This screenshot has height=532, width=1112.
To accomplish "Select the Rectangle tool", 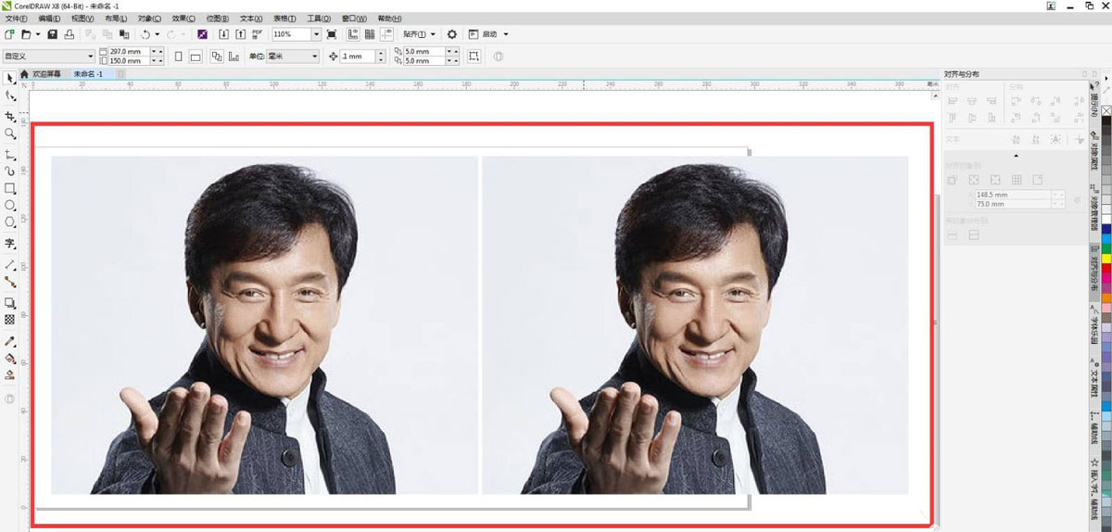I will (10, 188).
